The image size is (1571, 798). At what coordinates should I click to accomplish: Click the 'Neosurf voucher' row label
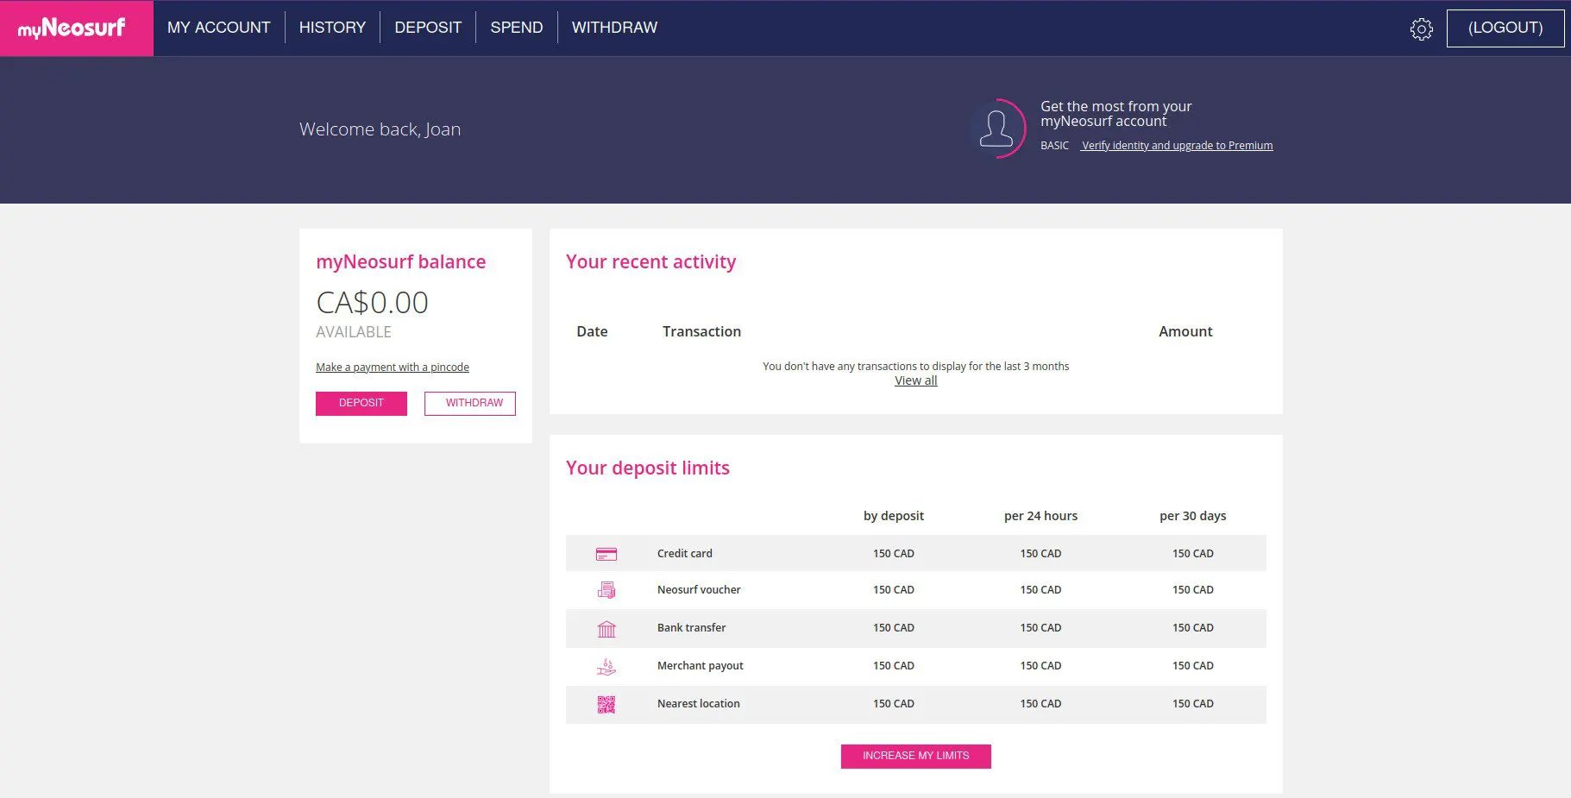tap(699, 590)
